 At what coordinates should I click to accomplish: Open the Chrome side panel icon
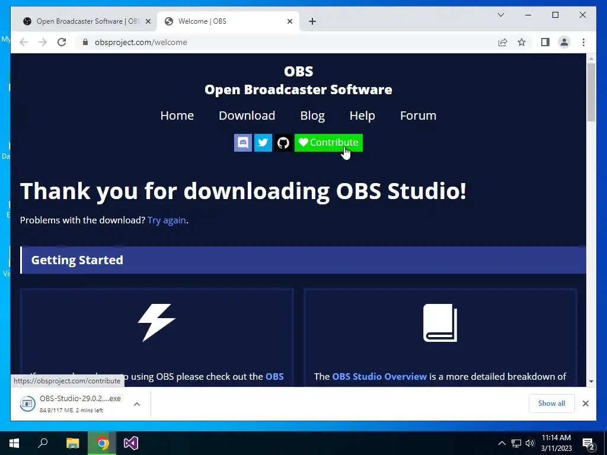point(545,42)
